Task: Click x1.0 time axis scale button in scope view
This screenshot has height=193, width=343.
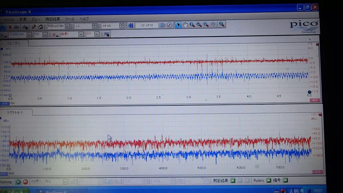Action: pos(5,103)
